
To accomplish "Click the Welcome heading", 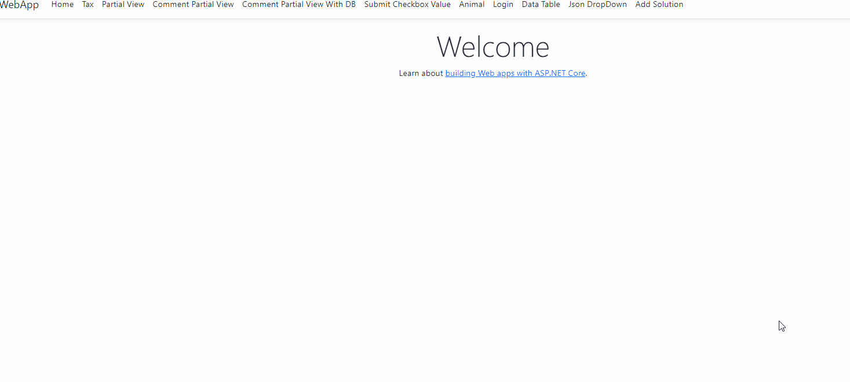I will 493,46.
